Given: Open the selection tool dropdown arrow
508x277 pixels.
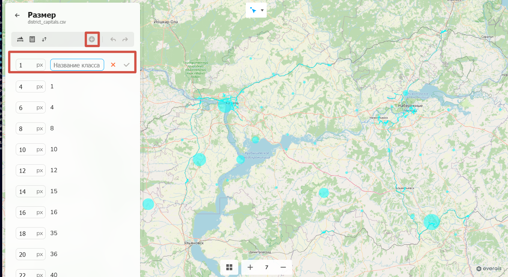Looking at the screenshot, I should point(262,10).
